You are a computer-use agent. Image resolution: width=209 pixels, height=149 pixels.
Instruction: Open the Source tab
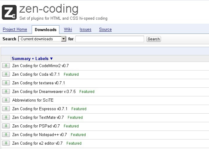(x=105, y=29)
